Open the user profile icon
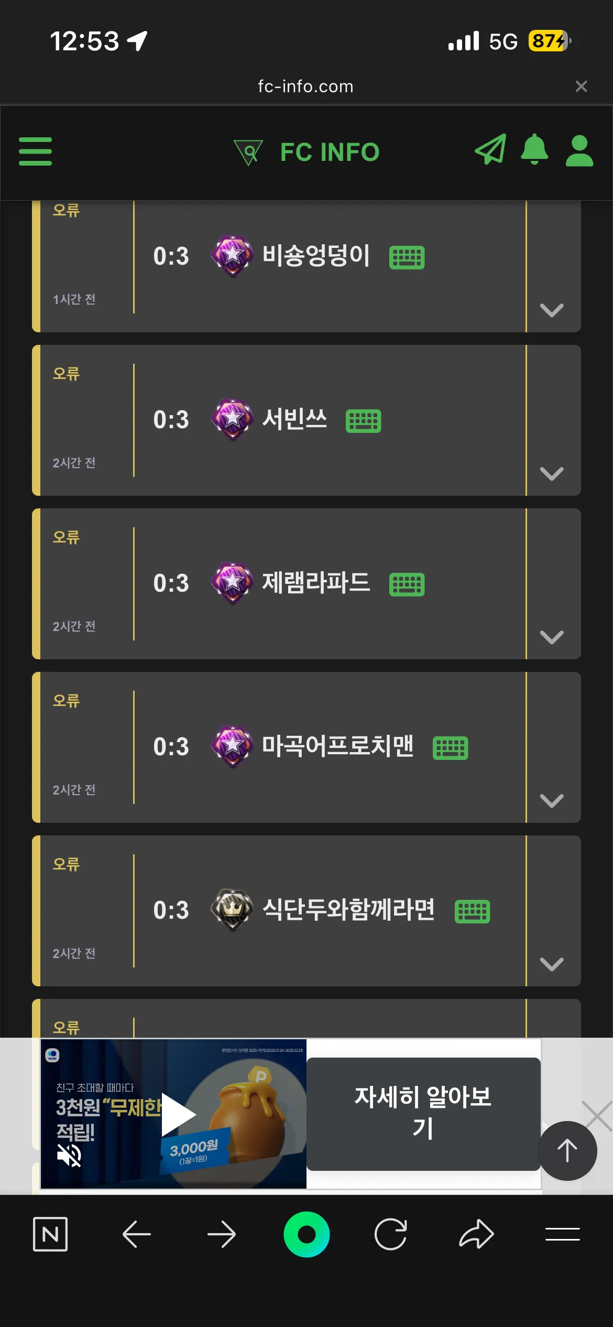 coord(579,151)
